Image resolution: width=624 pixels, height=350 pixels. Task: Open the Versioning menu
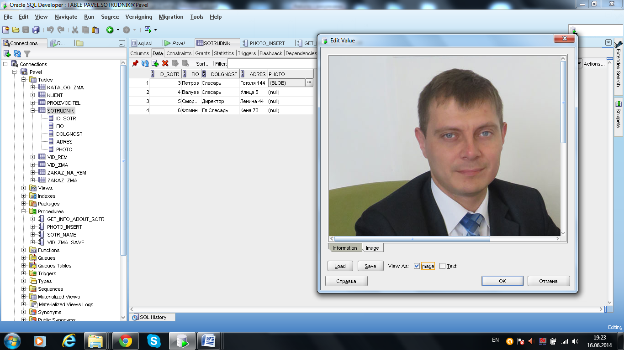[139, 17]
